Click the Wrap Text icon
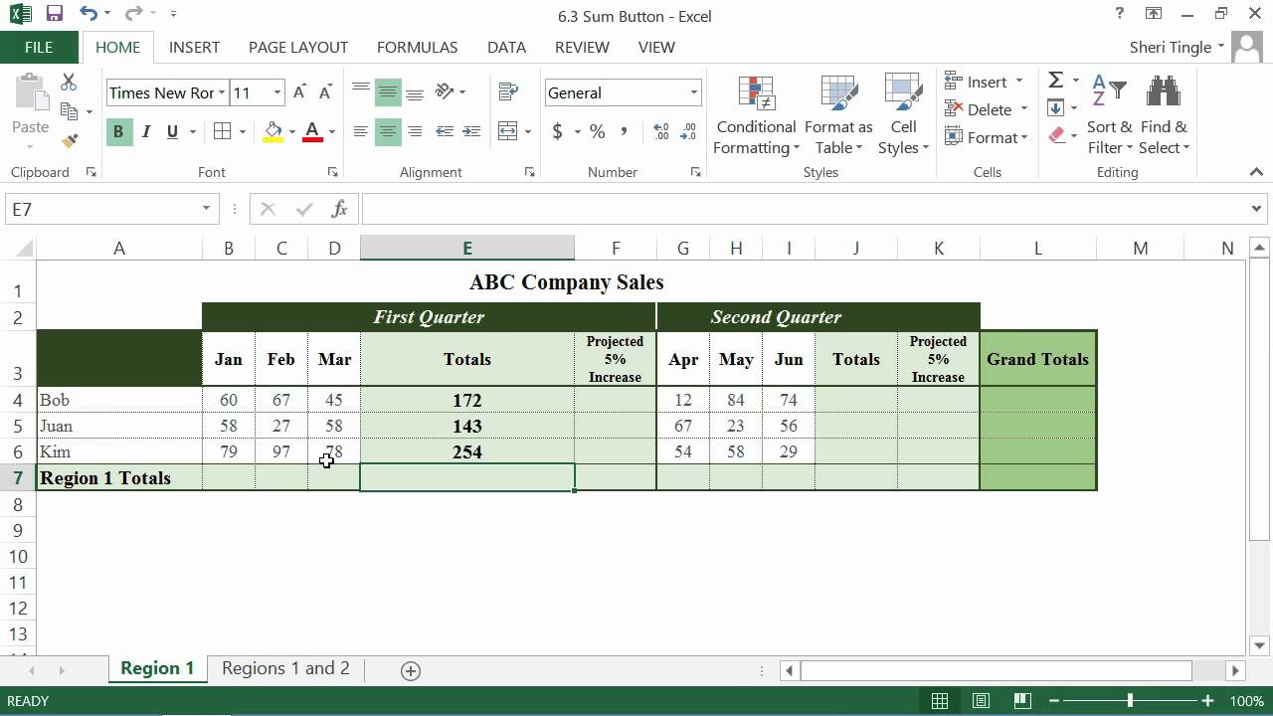Screen dimensions: 1273x716 coord(508,92)
